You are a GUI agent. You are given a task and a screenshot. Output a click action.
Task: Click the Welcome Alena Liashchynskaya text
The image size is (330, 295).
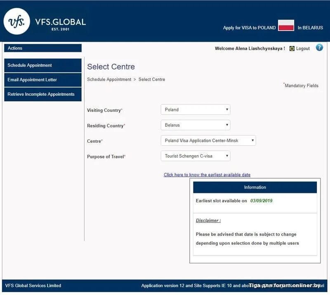pos(250,48)
